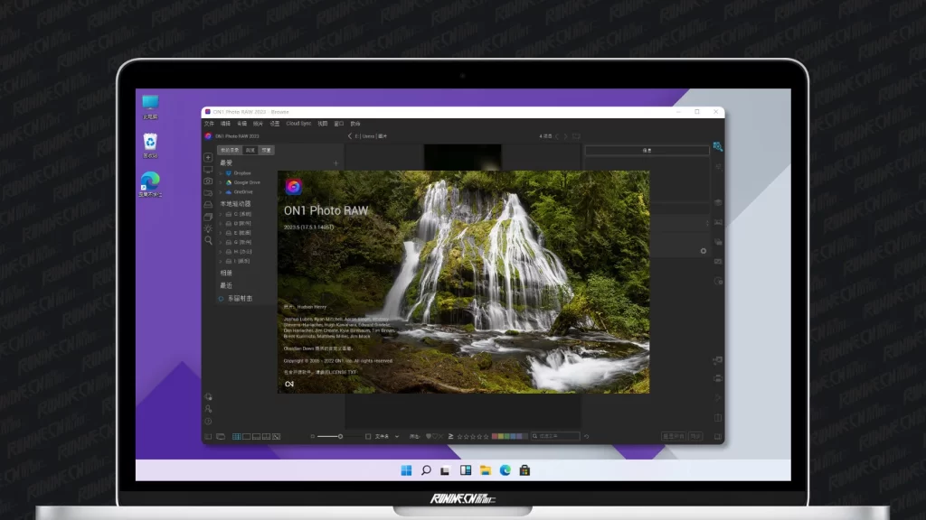
Task: Click the camera icon in left sidebar
Action: click(x=208, y=181)
